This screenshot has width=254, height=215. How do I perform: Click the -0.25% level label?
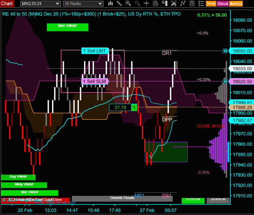[x=203, y=172]
